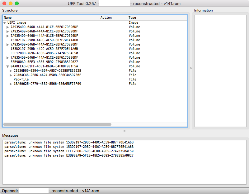Image resolution: width=249 pixels, height=194 pixels.
Task: Select the 04ADEEAD-61FF-4D31-B6BA-64F8BF901F5A volume row
Action: coord(95,66)
